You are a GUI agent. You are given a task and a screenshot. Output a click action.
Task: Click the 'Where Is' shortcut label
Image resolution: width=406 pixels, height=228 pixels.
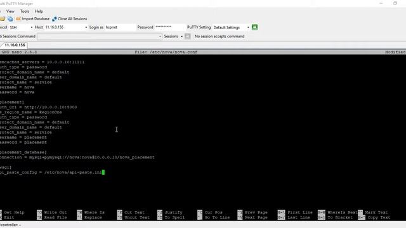click(95, 212)
